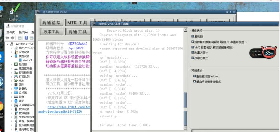Click the DVD/CD-ROM drive icon
Image resolution: width=280 pixels, height=132 pixels.
tap(16, 48)
